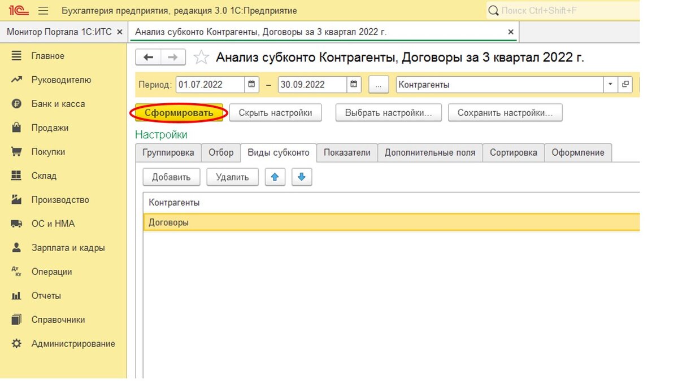Click the Добавить button
Viewport: 678px width, 381px height.
[171, 177]
